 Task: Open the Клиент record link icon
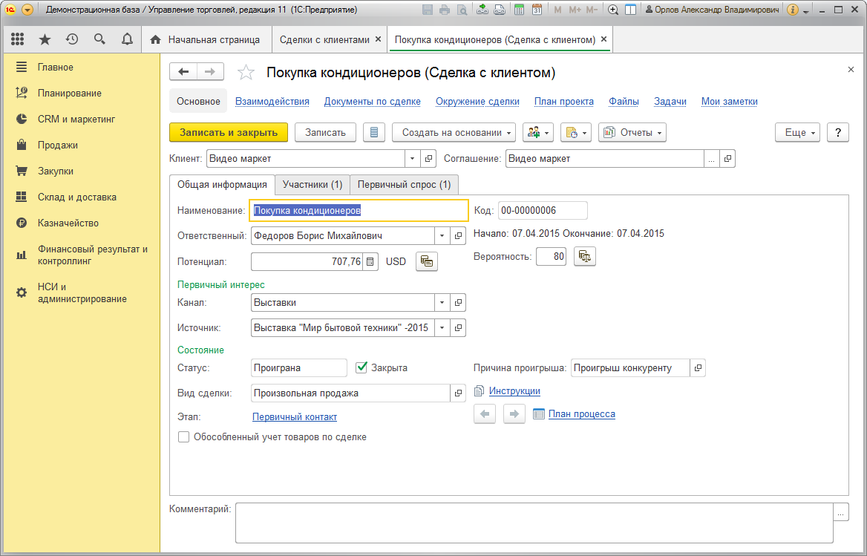(x=428, y=159)
